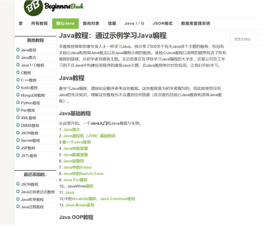The height and width of the screenshot is (227, 272).
Task: Open the Java For循环 link
Action: point(76,180)
